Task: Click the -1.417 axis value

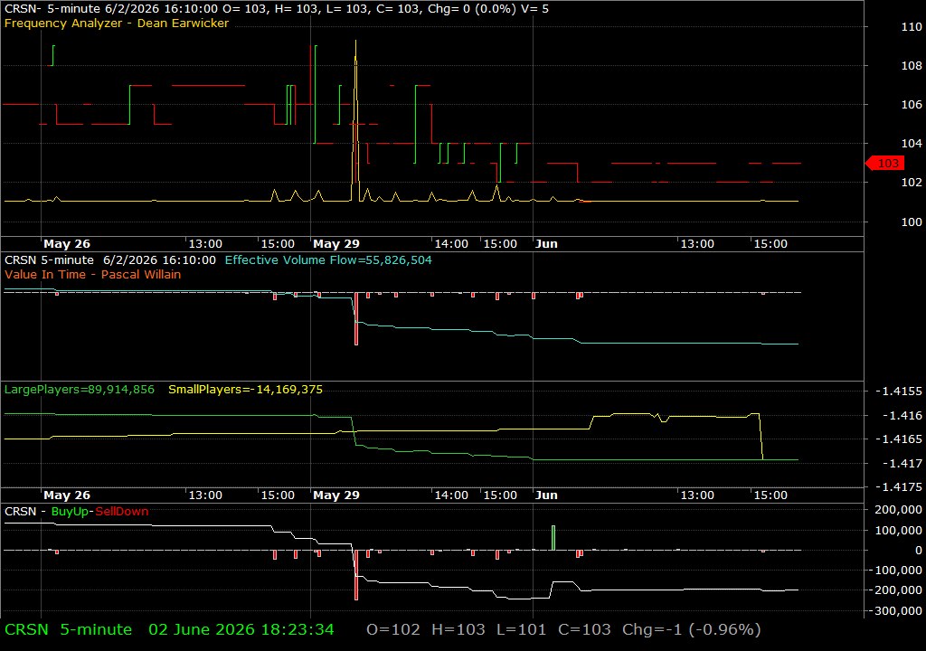Action: [902, 464]
